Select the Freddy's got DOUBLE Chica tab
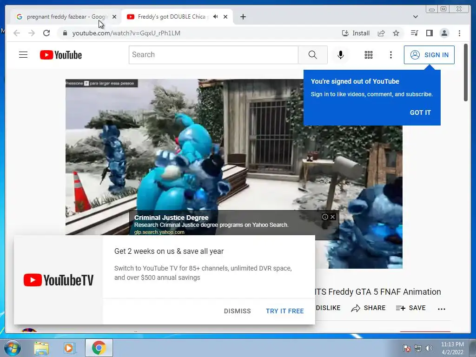The height and width of the screenshot is (357, 476). click(173, 17)
